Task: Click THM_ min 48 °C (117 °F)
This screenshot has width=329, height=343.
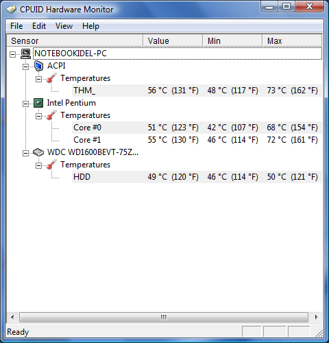Action: click(232, 91)
